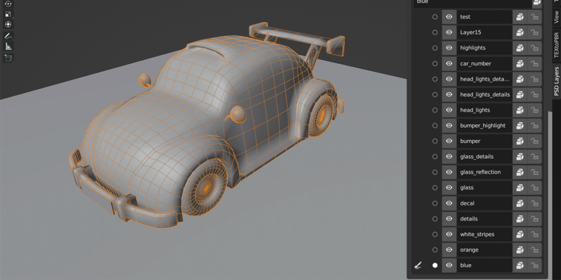Select the Transform tool icon
561x280 pixels.
pyautogui.click(x=8, y=25)
